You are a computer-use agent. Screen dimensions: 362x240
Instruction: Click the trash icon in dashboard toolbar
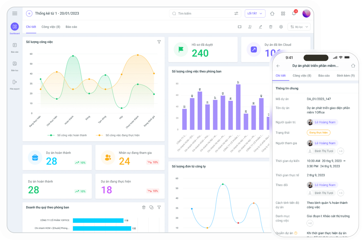[x=271, y=27]
